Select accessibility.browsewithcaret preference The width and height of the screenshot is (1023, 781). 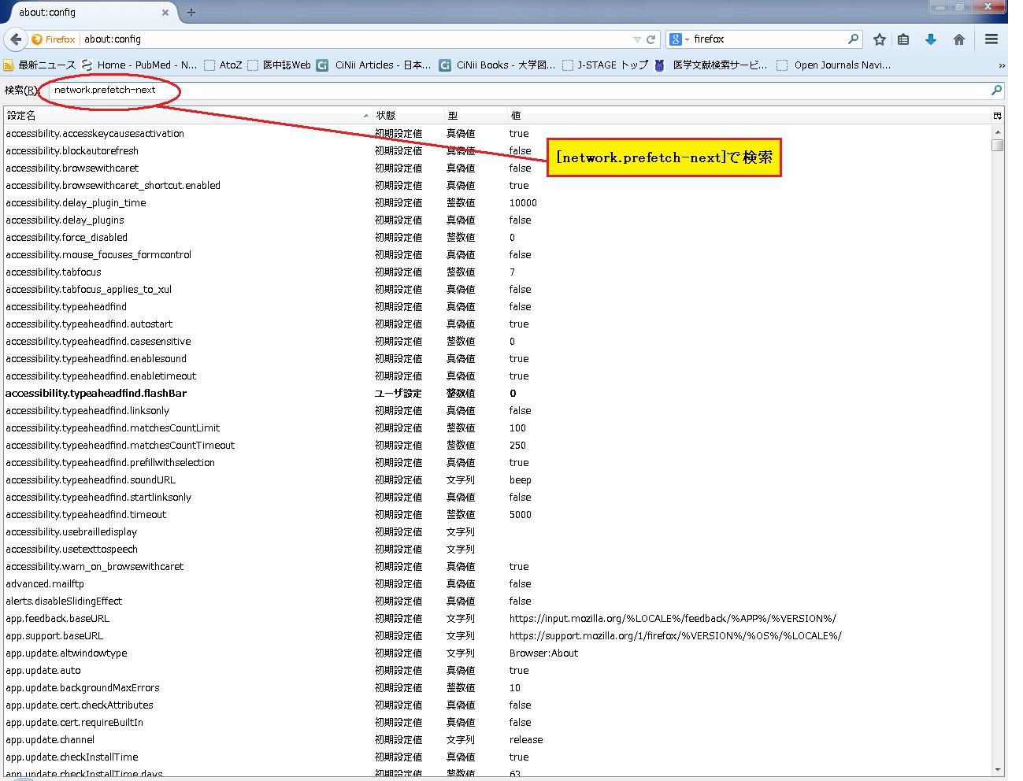pos(497,168)
